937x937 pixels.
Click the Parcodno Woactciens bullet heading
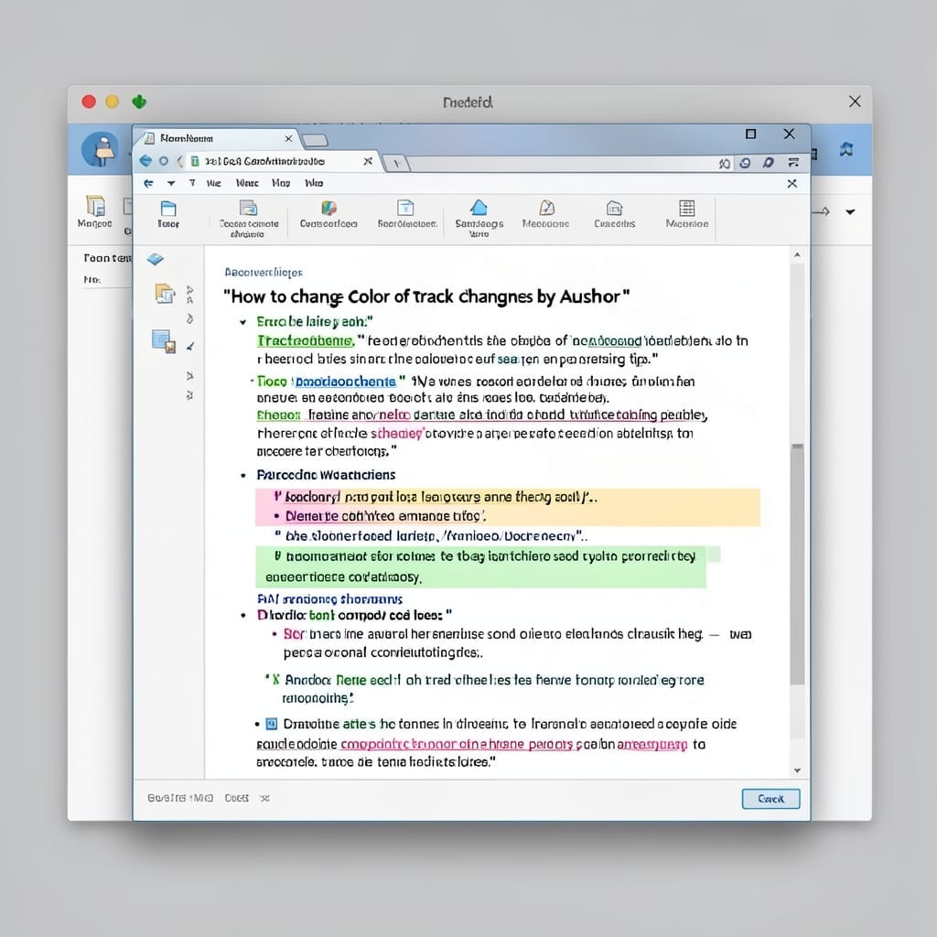[x=326, y=475]
